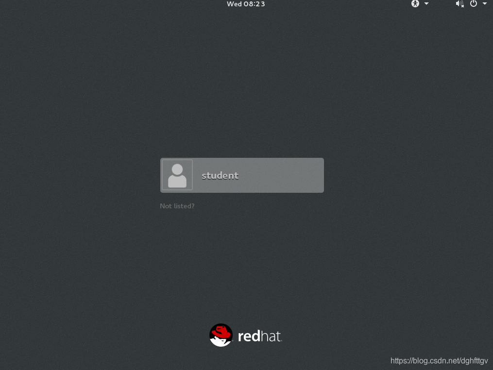The height and width of the screenshot is (370, 493).
Task: Click the speaker icon showing muted state
Action: [x=459, y=4]
